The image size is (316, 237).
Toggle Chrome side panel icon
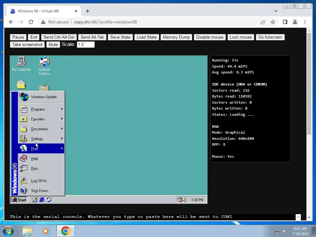pyautogui.click(x=285, y=22)
